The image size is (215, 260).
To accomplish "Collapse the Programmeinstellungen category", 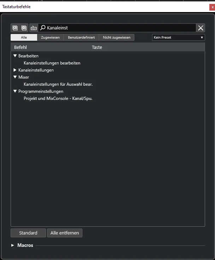I will pyautogui.click(x=15, y=91).
